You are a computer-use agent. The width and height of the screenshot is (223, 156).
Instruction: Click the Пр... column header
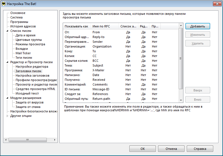pyautogui.click(x=155, y=26)
